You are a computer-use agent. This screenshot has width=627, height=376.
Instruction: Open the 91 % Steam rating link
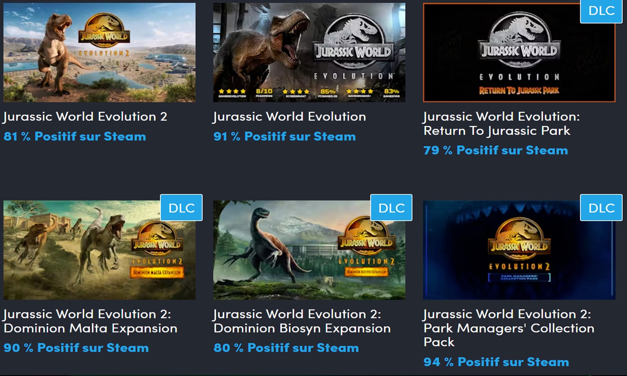click(285, 136)
